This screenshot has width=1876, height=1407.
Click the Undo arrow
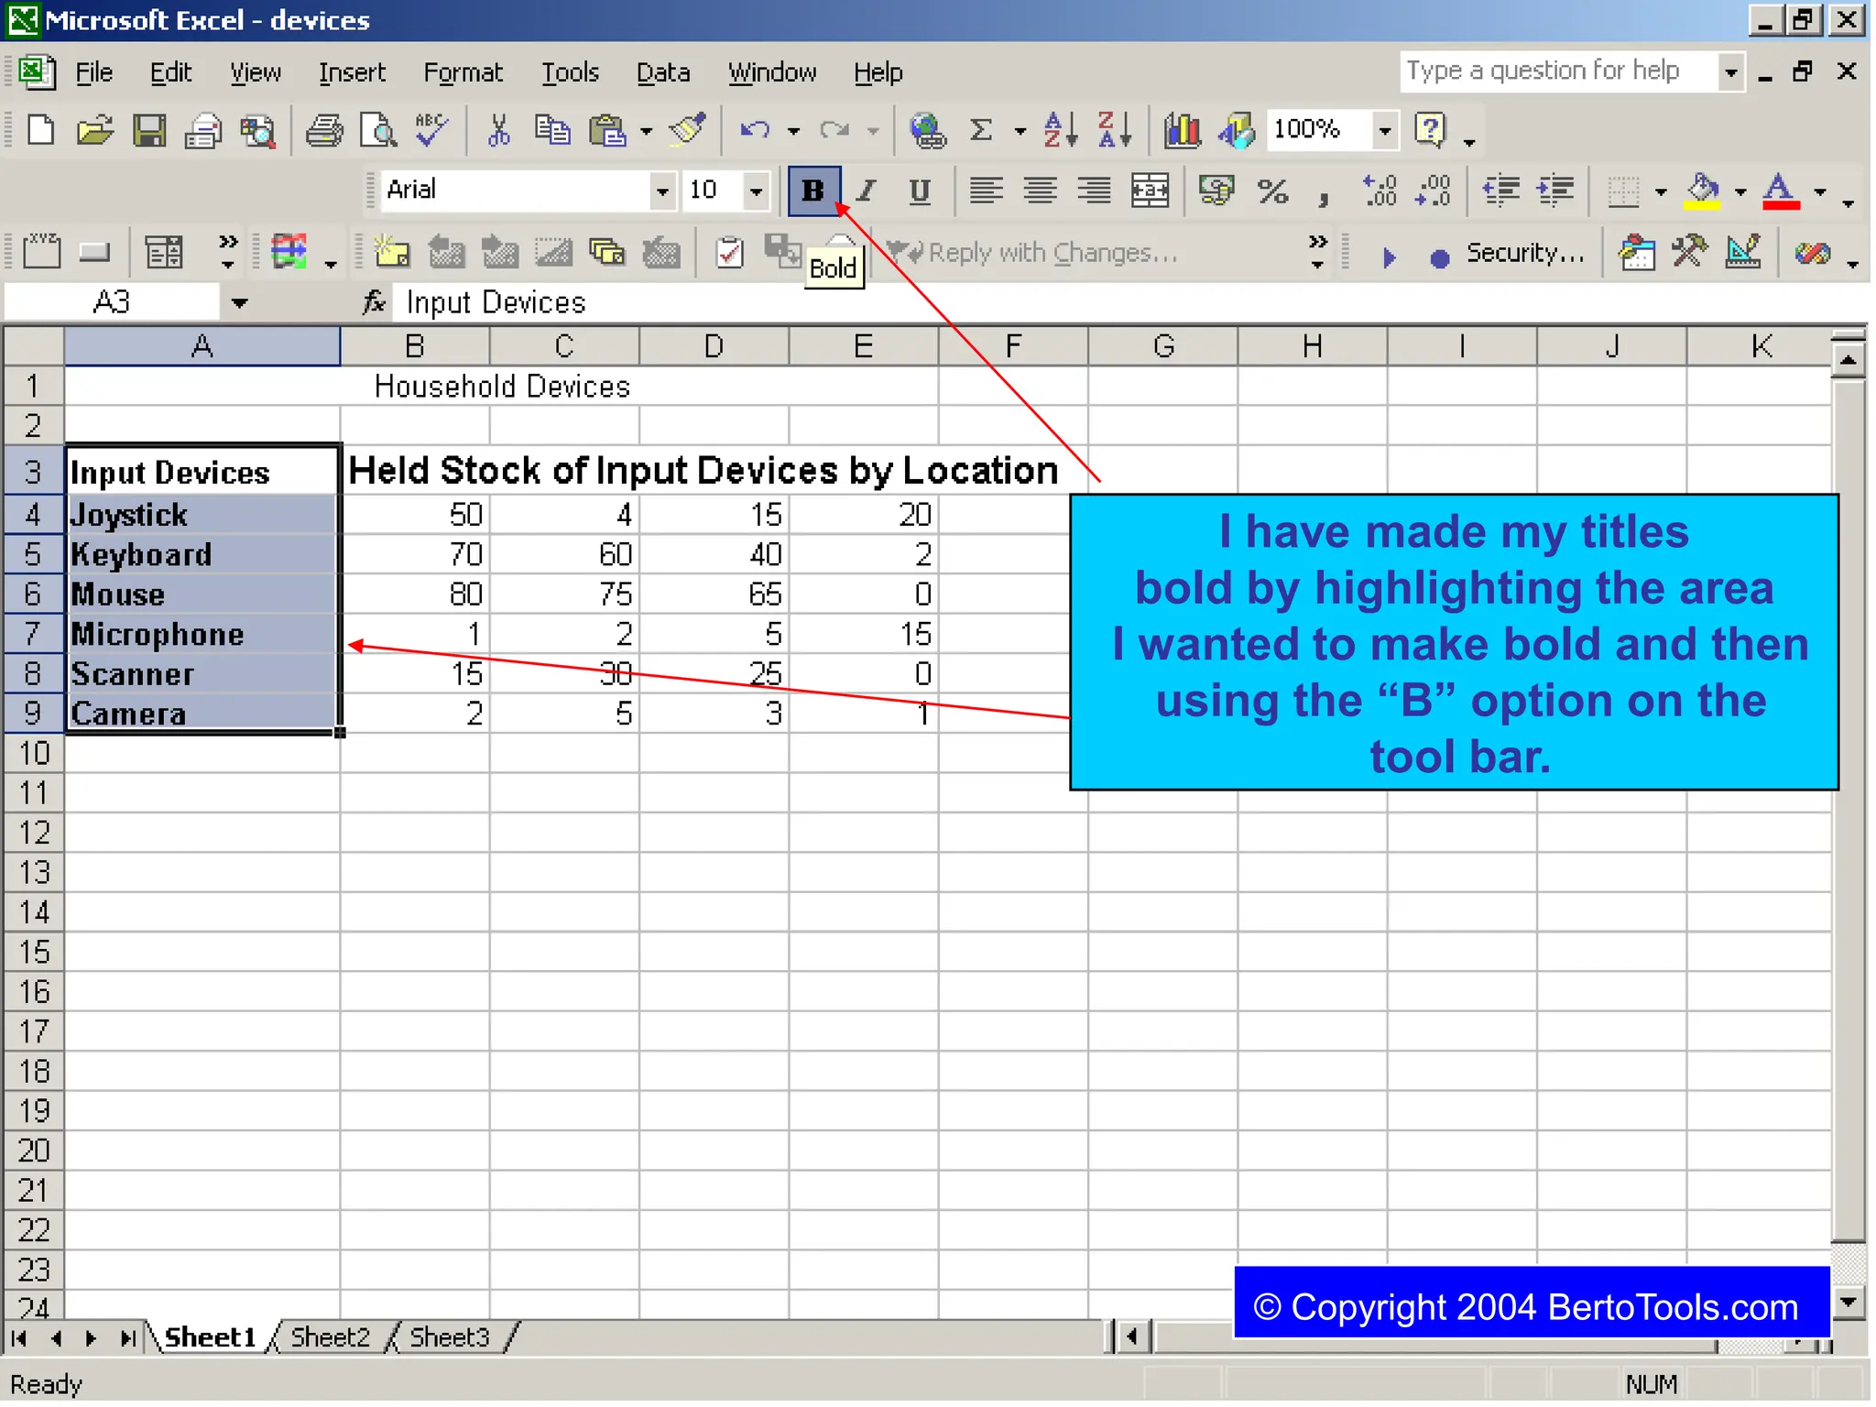[x=755, y=131]
